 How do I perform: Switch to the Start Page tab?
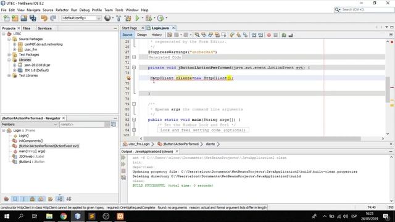pyautogui.click(x=130, y=28)
